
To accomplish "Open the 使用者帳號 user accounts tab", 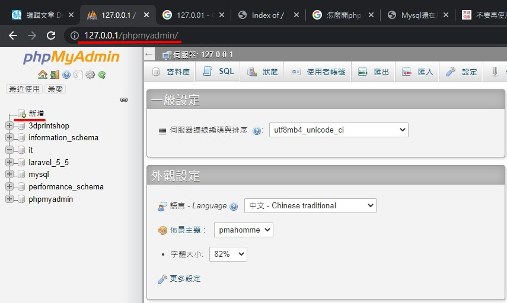I will point(317,72).
